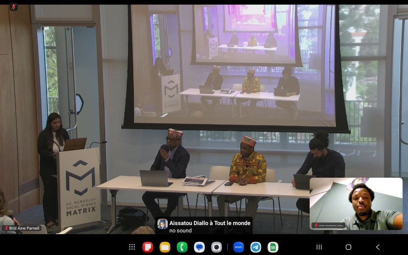Launch the Camera app from taskbar
Image resolution: width=408 pixels, height=255 pixels.
pos(217,247)
